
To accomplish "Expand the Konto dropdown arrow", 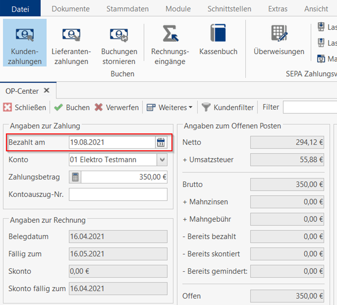I will pyautogui.click(x=162, y=160).
